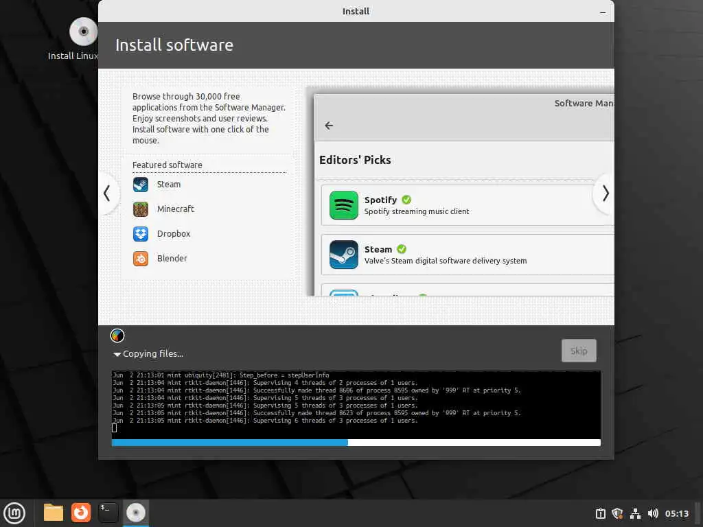Click the green verified badge beside Steam

coord(402,249)
